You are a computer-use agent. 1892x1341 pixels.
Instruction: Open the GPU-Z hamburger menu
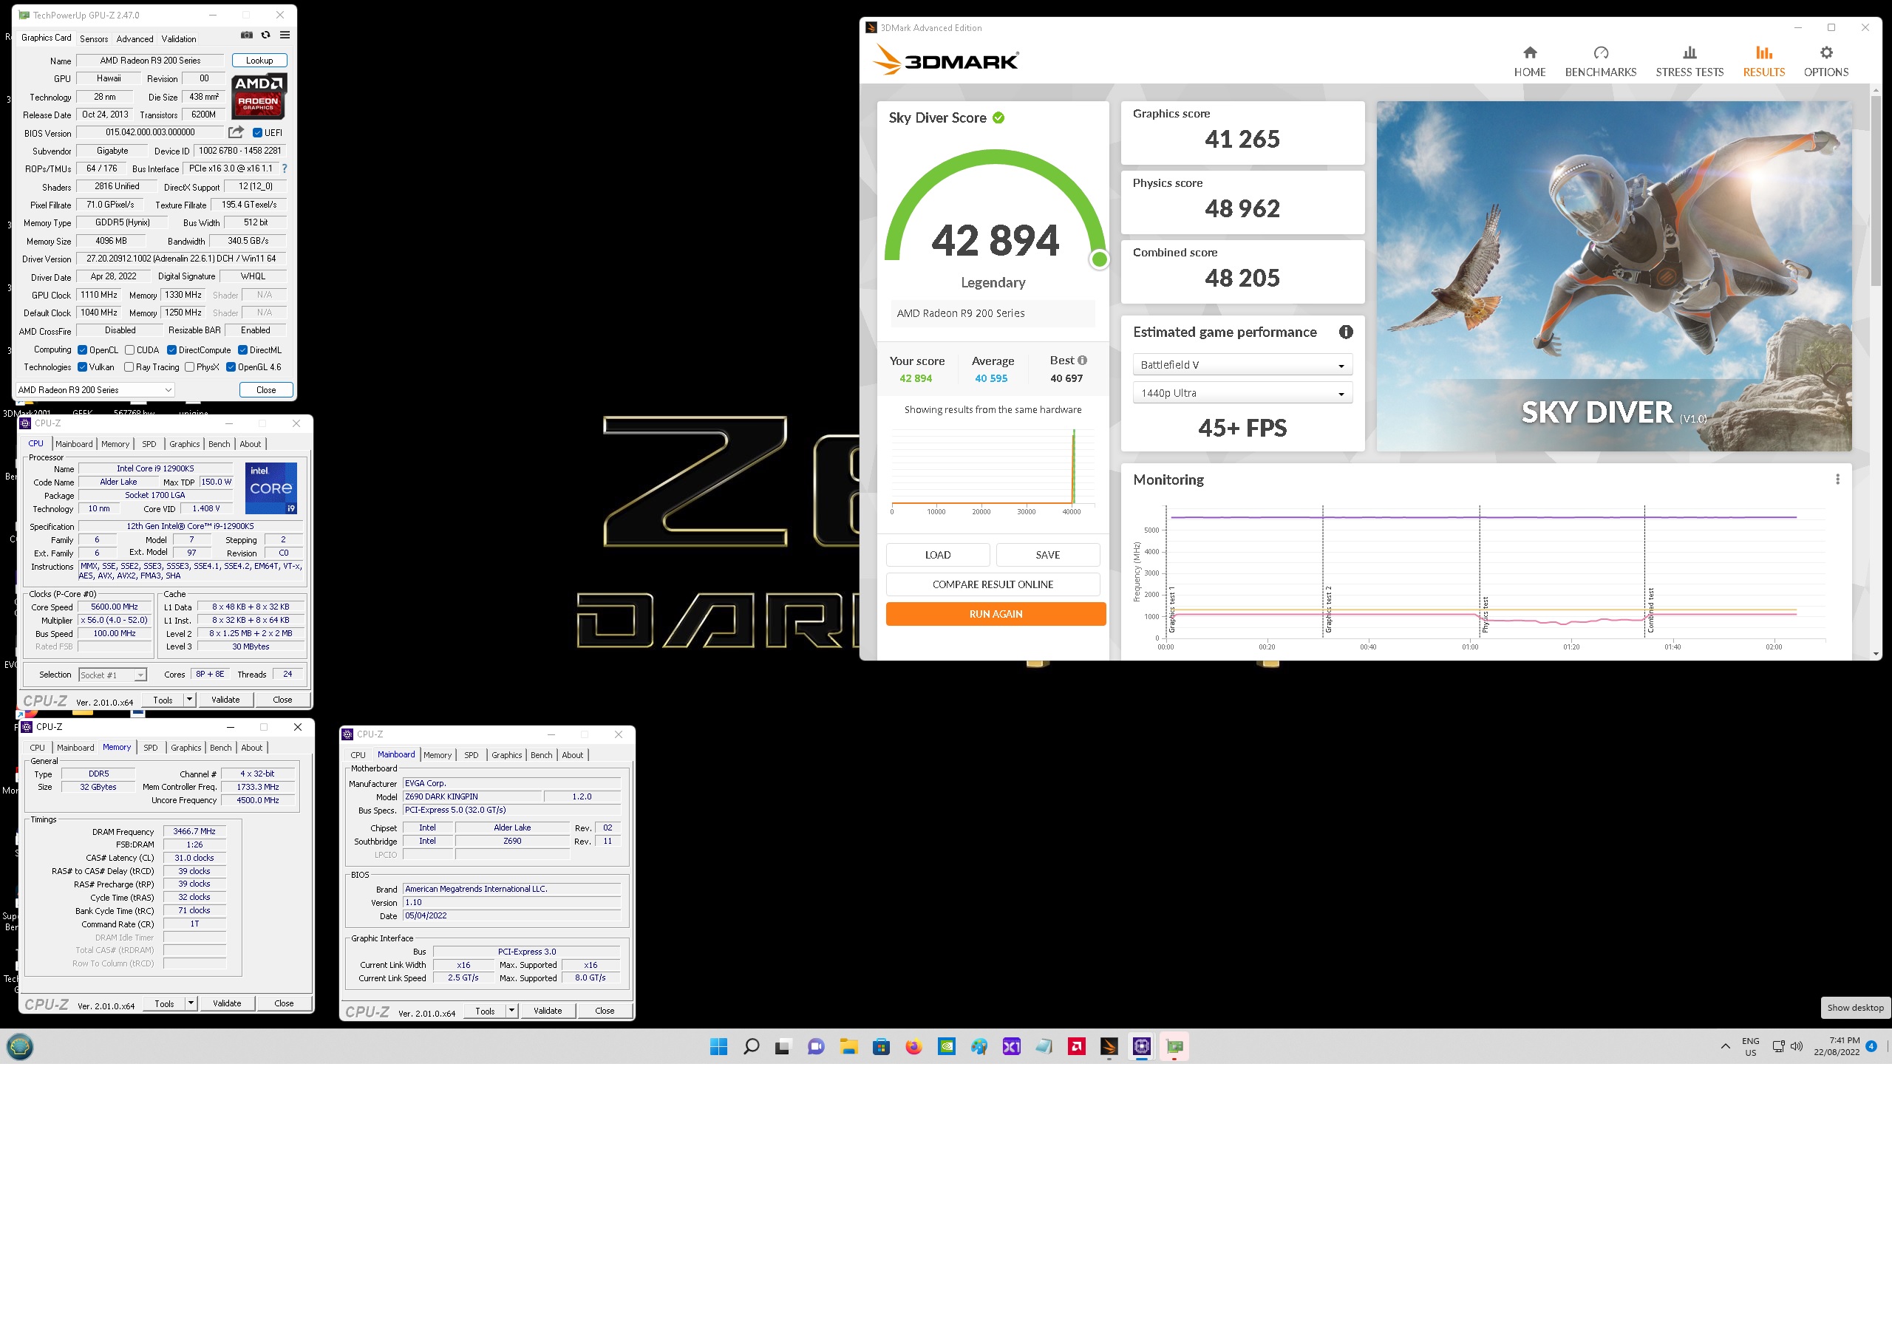point(285,35)
